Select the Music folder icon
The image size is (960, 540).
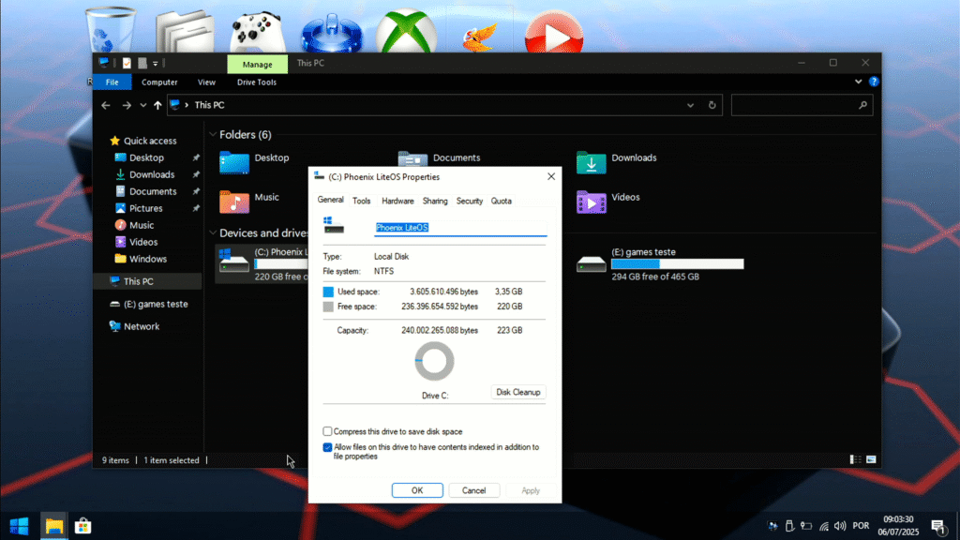(234, 202)
